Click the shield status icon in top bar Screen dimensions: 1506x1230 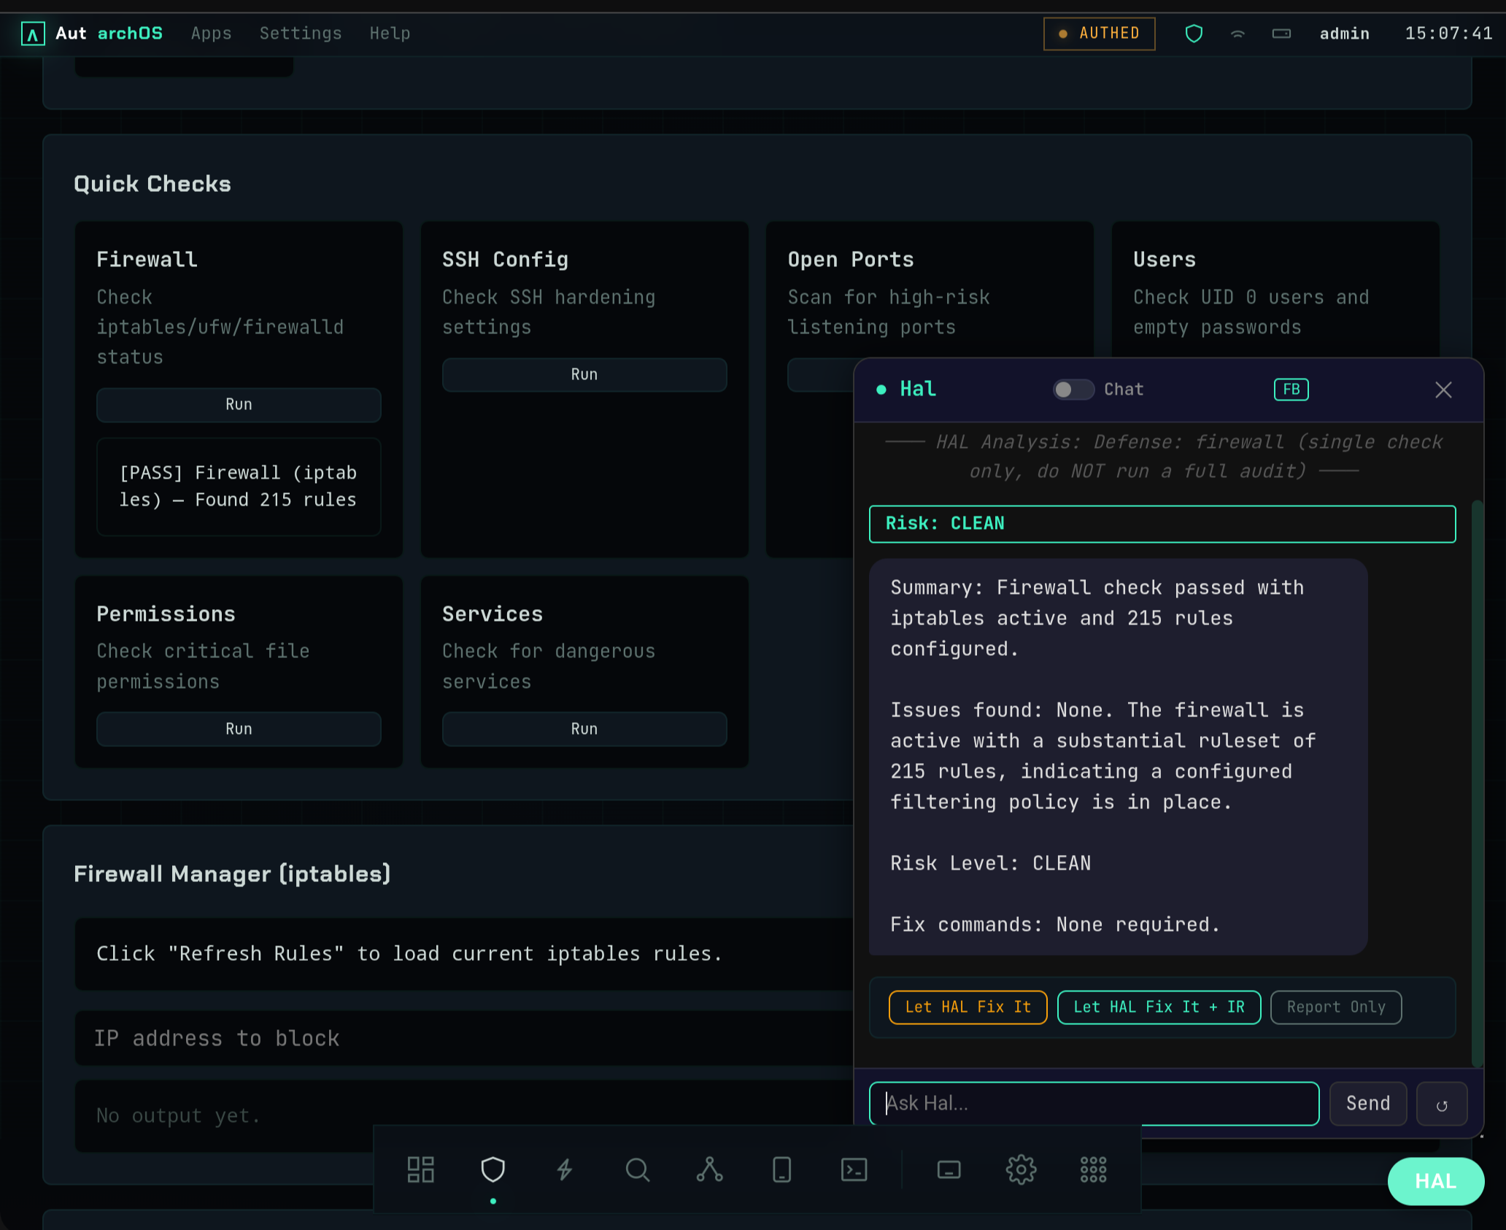click(x=1194, y=34)
